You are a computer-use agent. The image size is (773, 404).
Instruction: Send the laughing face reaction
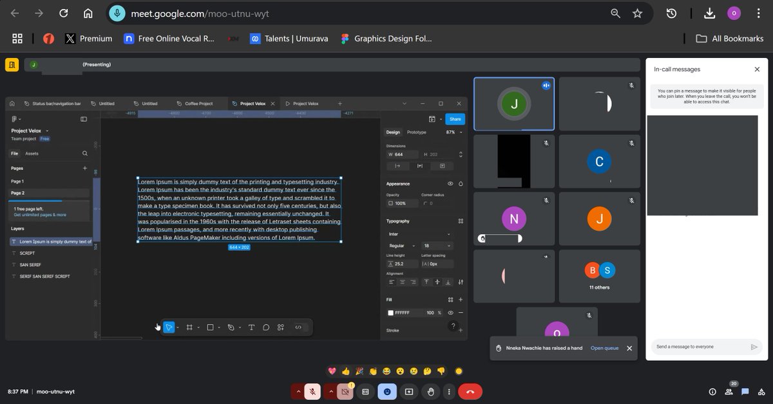[386, 371]
